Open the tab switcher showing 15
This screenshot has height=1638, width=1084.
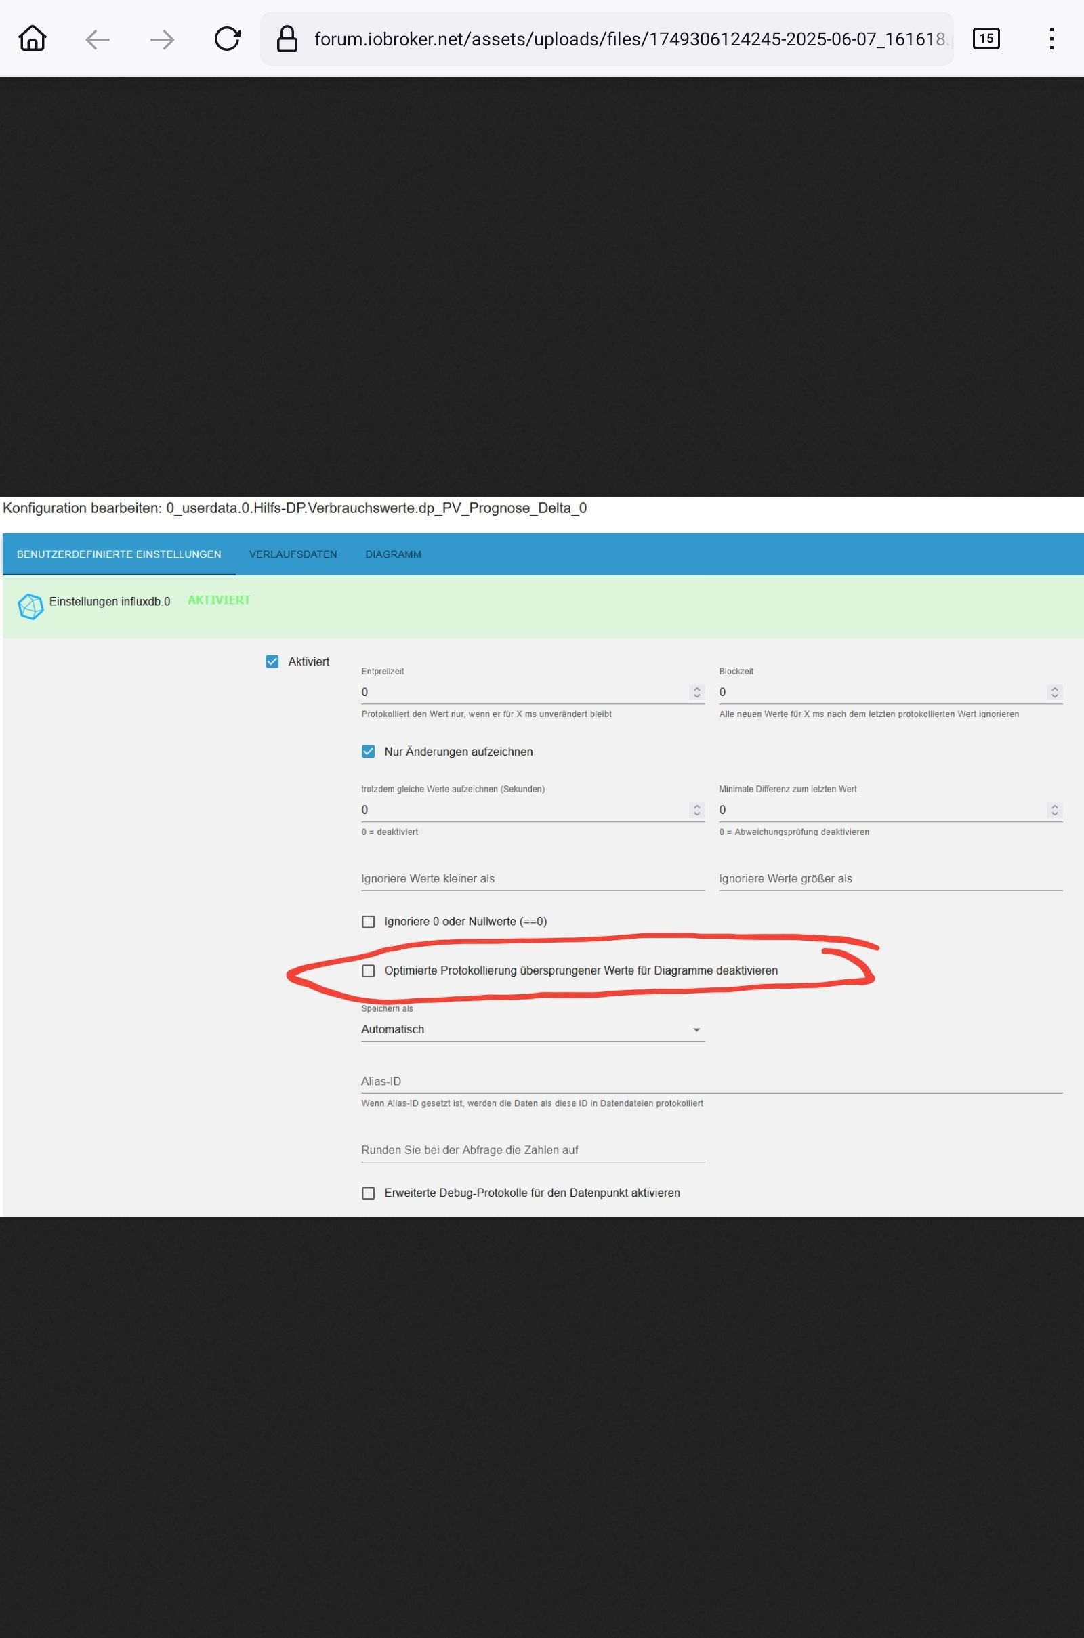[x=986, y=39]
